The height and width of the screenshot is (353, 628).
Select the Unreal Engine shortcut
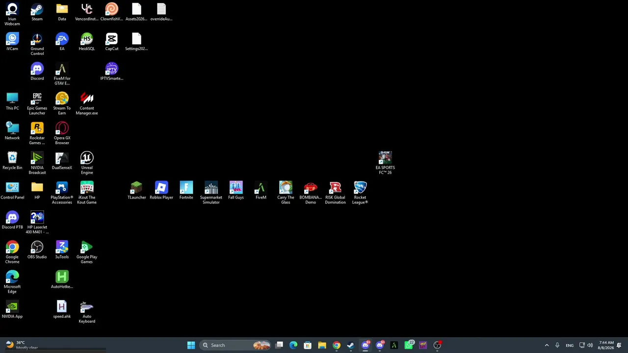tap(87, 164)
